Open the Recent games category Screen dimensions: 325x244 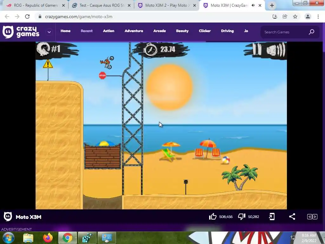coord(87,31)
